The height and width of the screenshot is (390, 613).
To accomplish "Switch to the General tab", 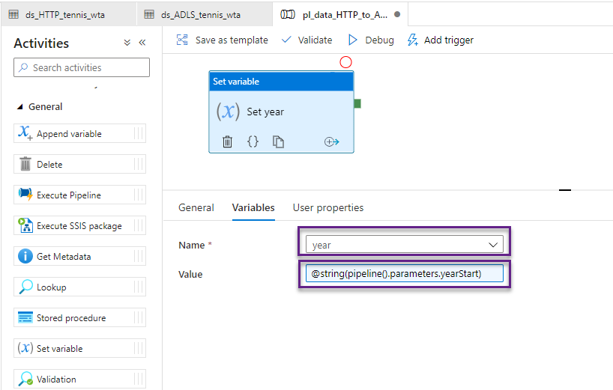I will 196,207.
